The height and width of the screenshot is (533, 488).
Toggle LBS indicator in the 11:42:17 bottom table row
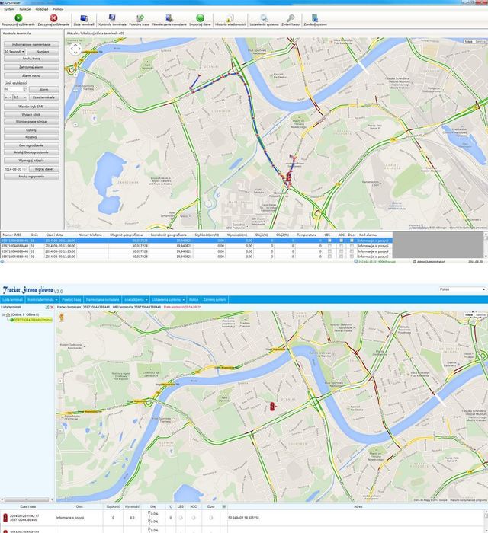tap(181, 518)
